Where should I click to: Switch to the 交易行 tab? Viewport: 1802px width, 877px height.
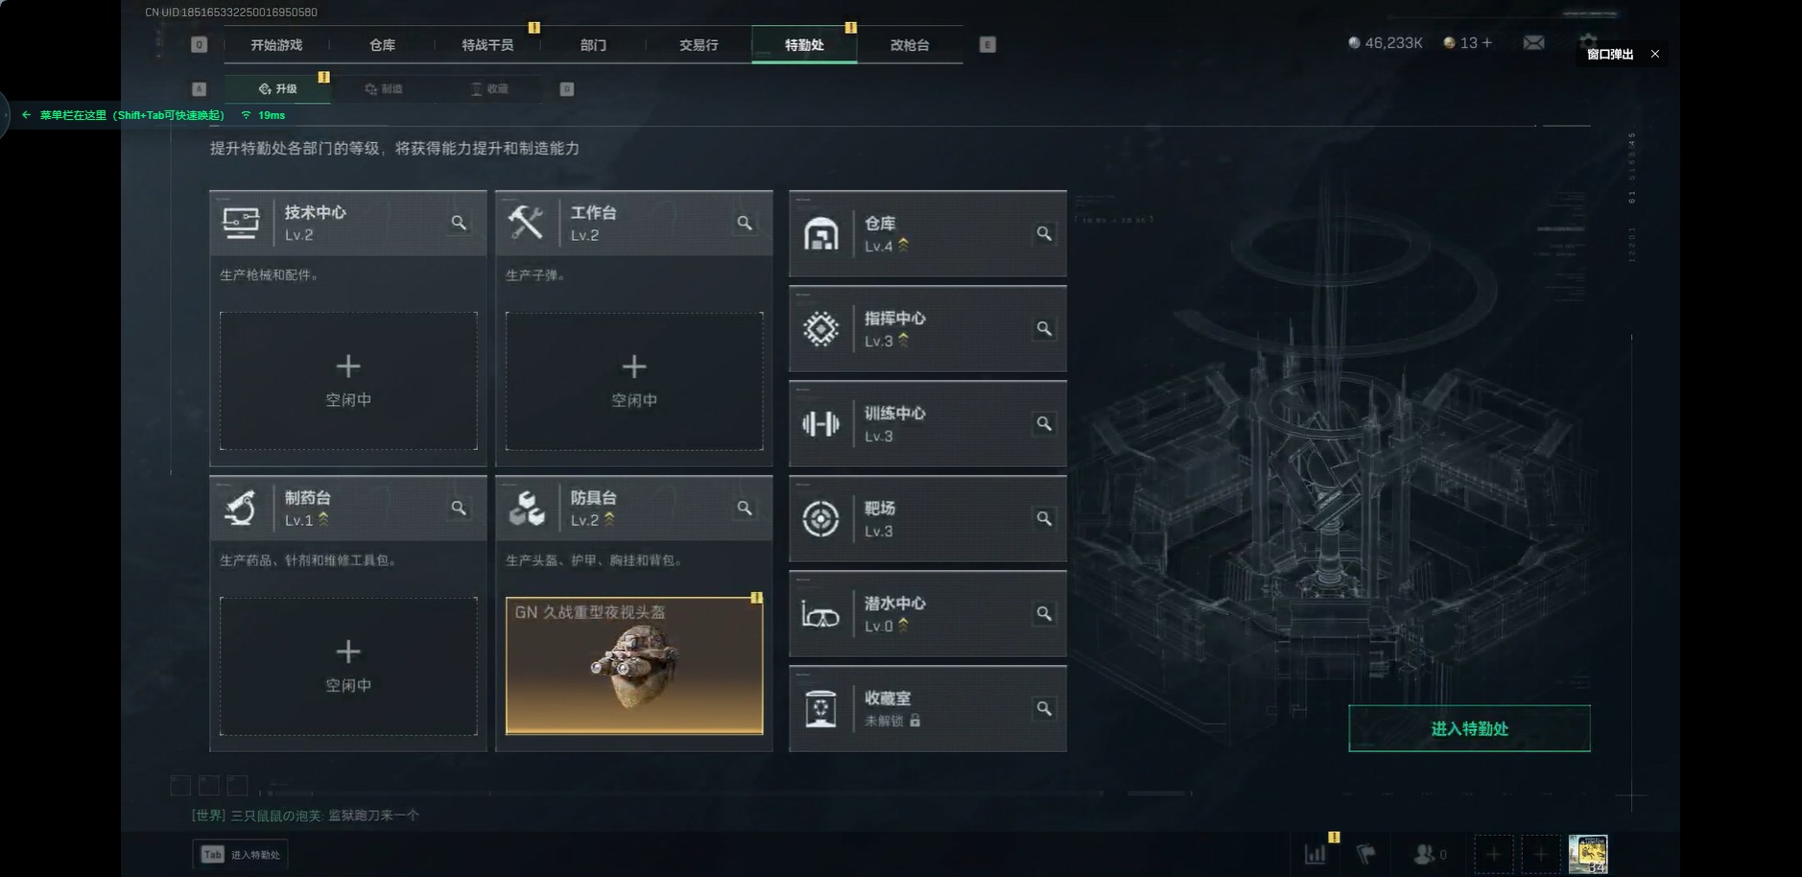coord(699,45)
